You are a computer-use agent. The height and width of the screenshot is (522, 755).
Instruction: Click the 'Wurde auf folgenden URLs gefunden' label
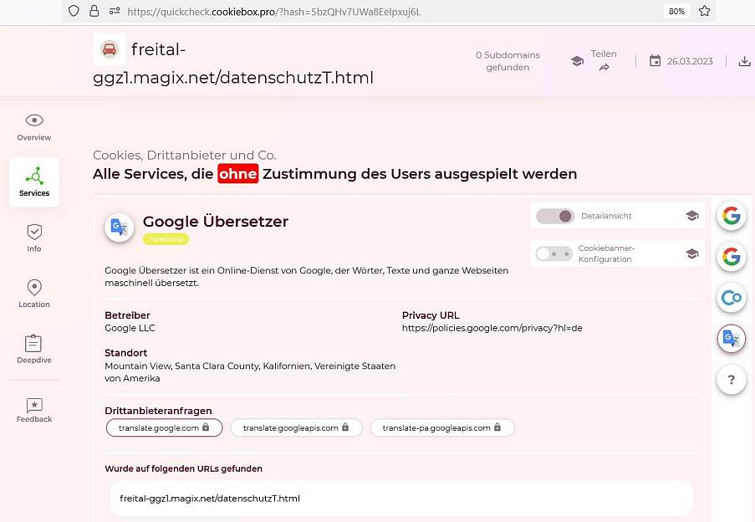(183, 468)
